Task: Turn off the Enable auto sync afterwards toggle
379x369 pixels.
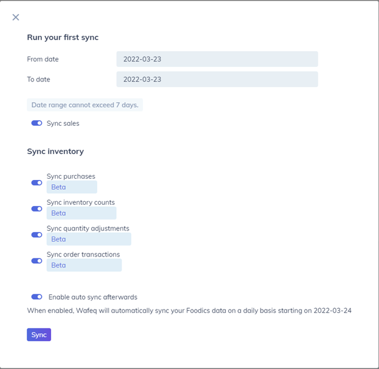Action: tap(36, 297)
